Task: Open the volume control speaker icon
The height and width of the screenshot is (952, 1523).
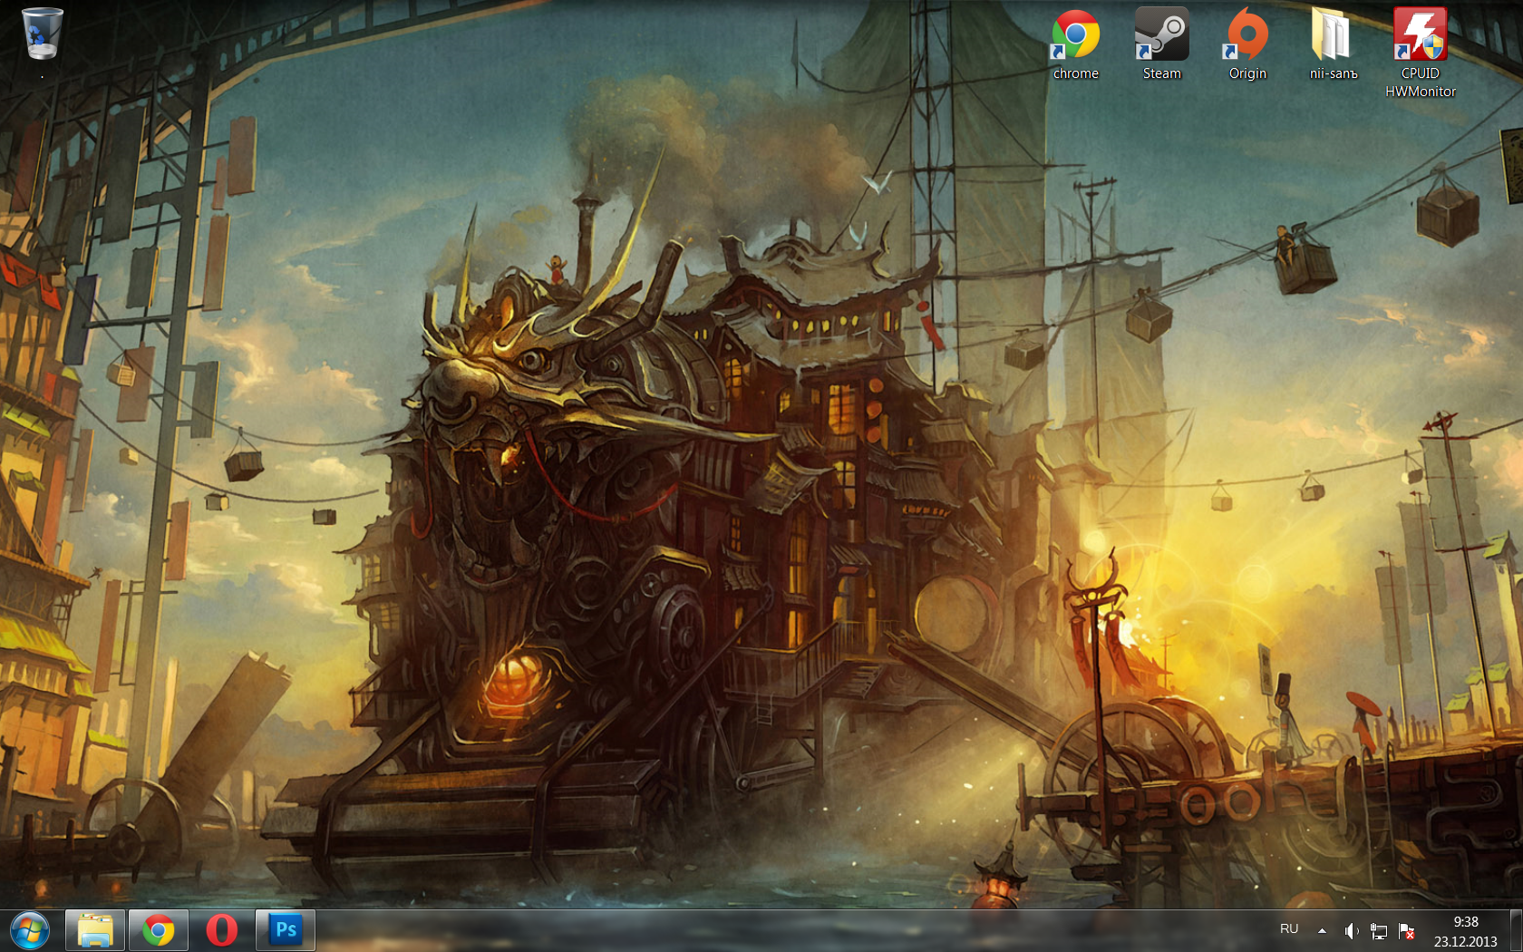Action: pyautogui.click(x=1351, y=931)
